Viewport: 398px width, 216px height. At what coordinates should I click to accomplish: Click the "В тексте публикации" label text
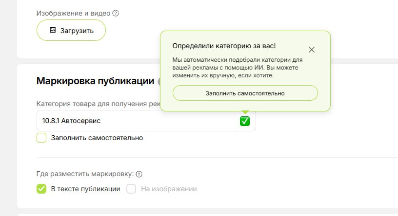click(85, 189)
